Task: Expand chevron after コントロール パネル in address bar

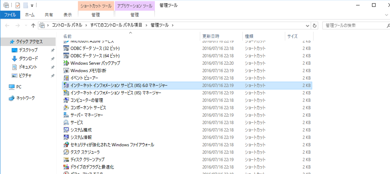Action: [86, 25]
